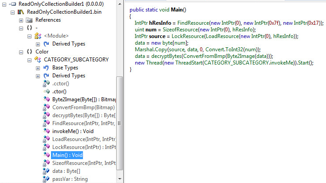
Task: Select the ReadOnlyCollectionBuilder1.bin tree item
Action: click(x=64, y=12)
